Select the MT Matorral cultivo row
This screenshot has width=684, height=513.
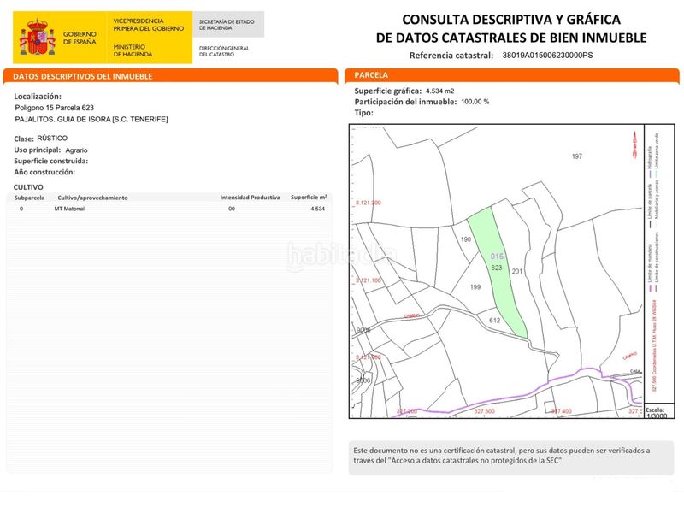click(x=169, y=209)
